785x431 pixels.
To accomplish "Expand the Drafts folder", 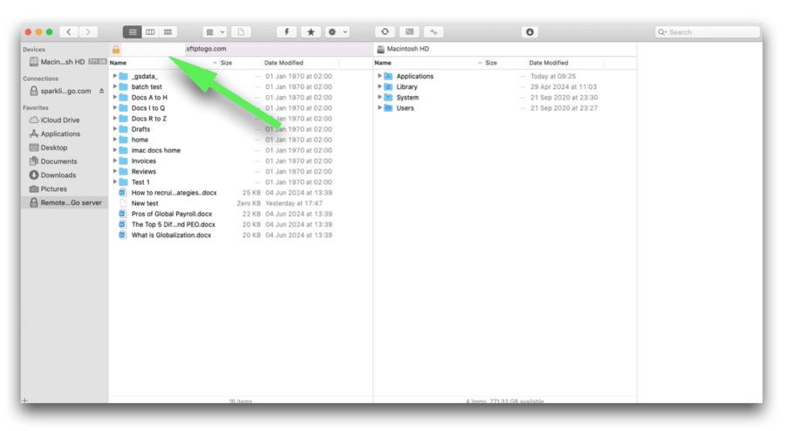I will pos(115,129).
